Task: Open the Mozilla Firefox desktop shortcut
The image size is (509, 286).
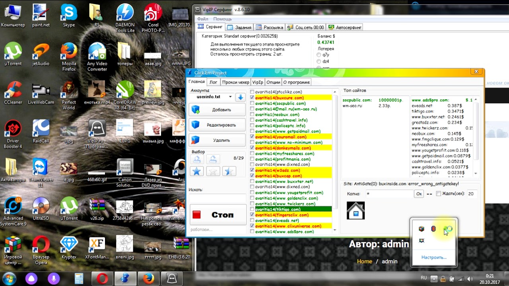Action: pyautogui.click(x=69, y=57)
